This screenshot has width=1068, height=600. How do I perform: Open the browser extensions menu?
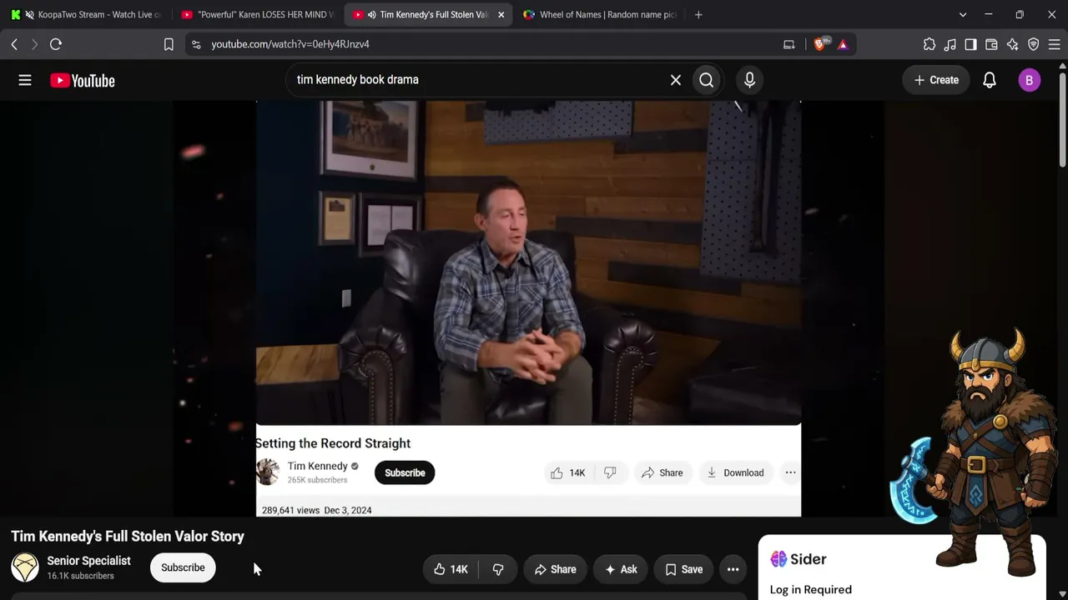[x=929, y=44]
